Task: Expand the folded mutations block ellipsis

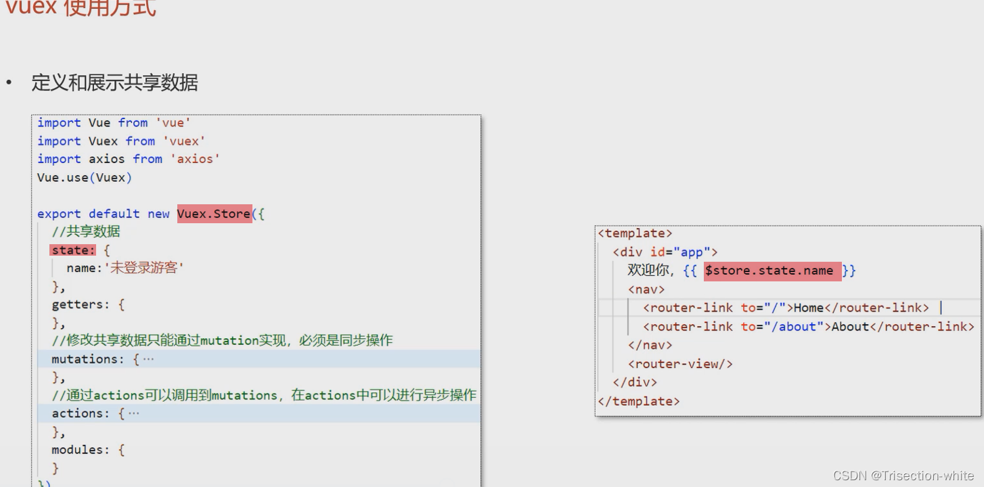Action: (x=148, y=359)
